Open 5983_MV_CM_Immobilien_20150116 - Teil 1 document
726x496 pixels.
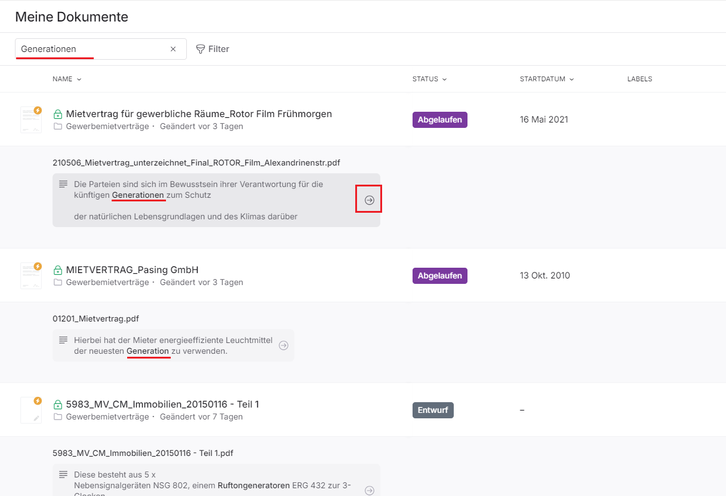162,404
